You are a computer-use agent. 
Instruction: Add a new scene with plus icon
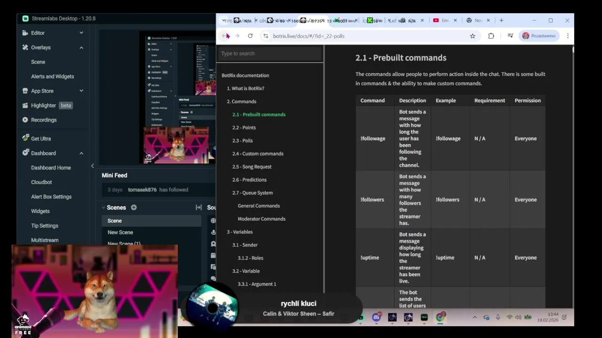click(x=134, y=207)
